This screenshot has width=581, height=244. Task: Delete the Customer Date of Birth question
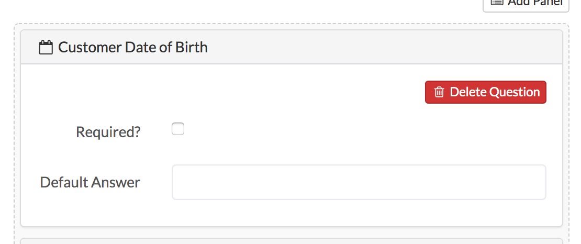pyautogui.click(x=485, y=92)
